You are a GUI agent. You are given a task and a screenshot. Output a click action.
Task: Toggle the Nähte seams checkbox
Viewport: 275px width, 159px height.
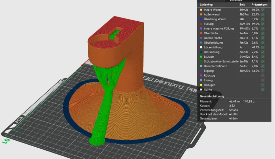(263, 90)
